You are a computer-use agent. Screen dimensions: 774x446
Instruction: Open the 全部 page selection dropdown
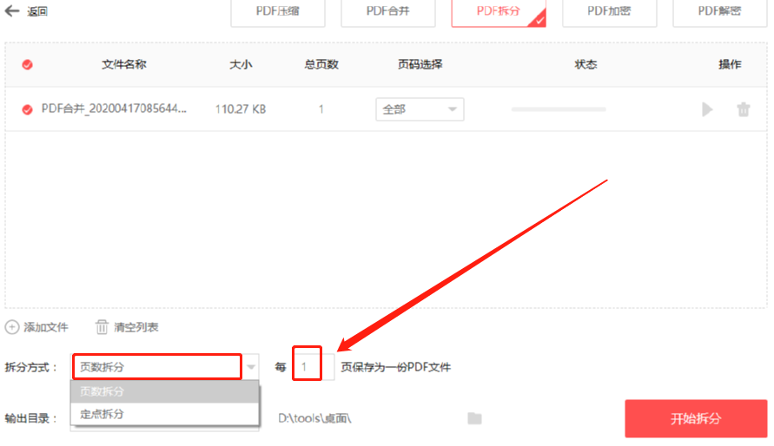pyautogui.click(x=420, y=109)
